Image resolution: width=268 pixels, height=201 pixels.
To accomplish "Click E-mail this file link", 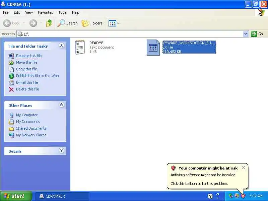I will (x=27, y=82).
